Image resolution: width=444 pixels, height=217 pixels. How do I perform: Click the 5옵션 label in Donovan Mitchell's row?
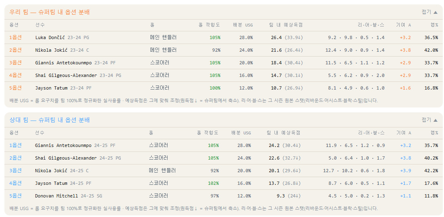[15, 195]
